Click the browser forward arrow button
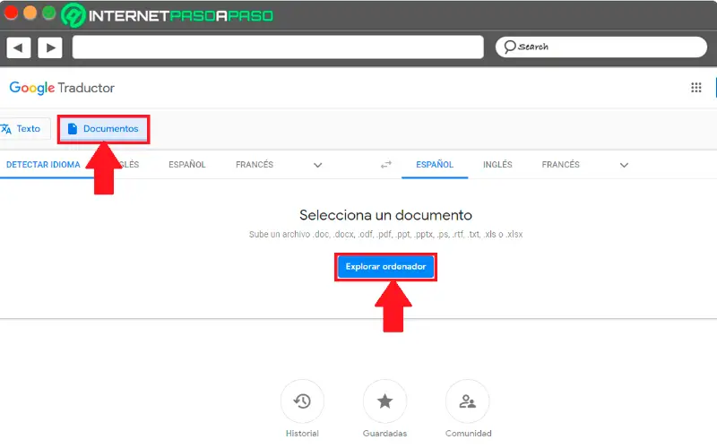The height and width of the screenshot is (448, 717). [50, 47]
